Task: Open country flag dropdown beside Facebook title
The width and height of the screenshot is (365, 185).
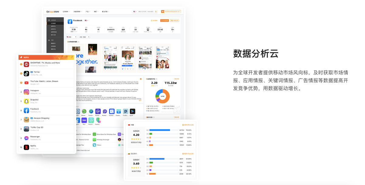Action: point(86,21)
